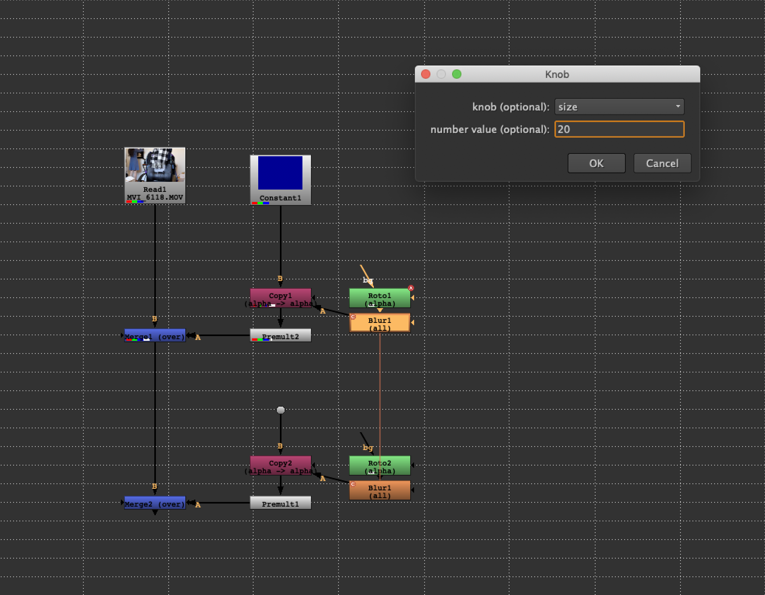Screen dimensions: 765x595
Task: Cancel the Knob dialog
Action: tap(662, 163)
